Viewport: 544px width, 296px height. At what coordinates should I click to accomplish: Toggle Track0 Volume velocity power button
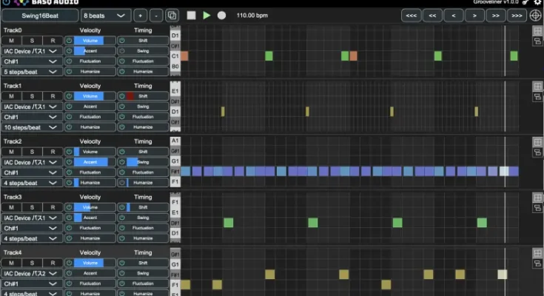click(x=69, y=41)
